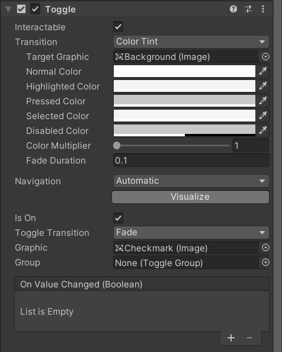The image size is (282, 352).
Task: Click the Visualize navigation button
Action: [x=190, y=197]
